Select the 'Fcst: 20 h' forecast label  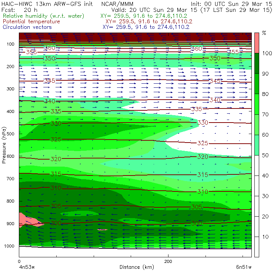click(x=19, y=10)
